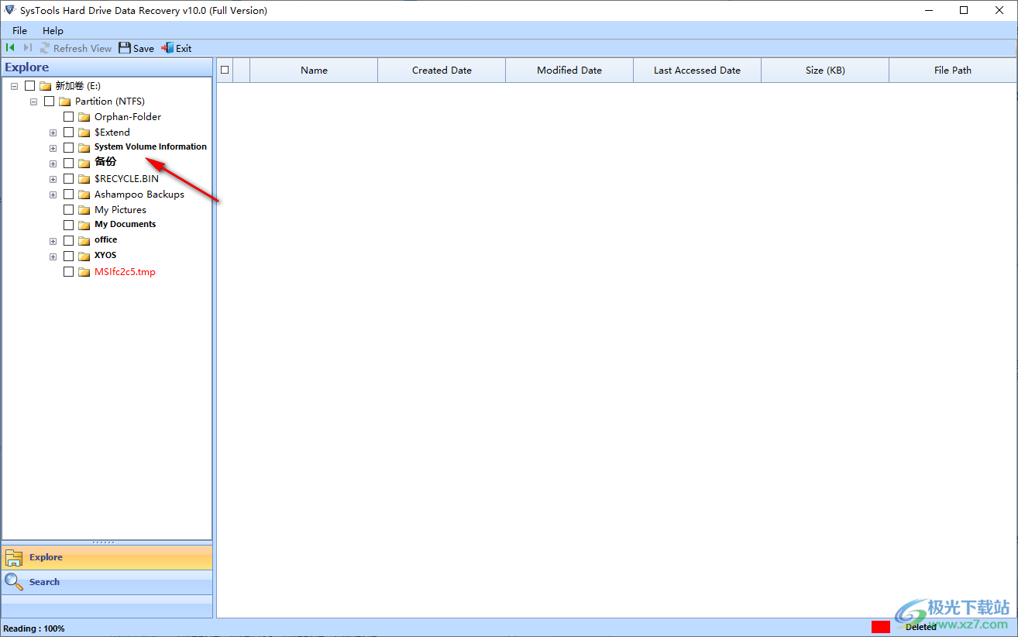Click the SysTools app logo icon
Viewport: 1018px width, 637px height.
coord(10,10)
